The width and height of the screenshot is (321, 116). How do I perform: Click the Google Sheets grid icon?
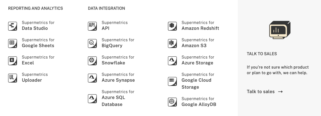13,43
